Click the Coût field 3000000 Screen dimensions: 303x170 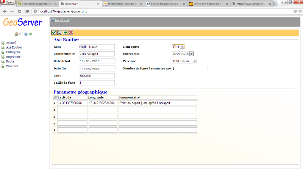tap(97, 76)
